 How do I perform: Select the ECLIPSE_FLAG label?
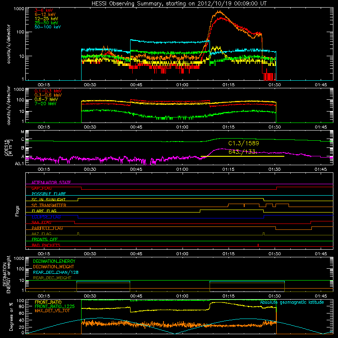coord(46,217)
